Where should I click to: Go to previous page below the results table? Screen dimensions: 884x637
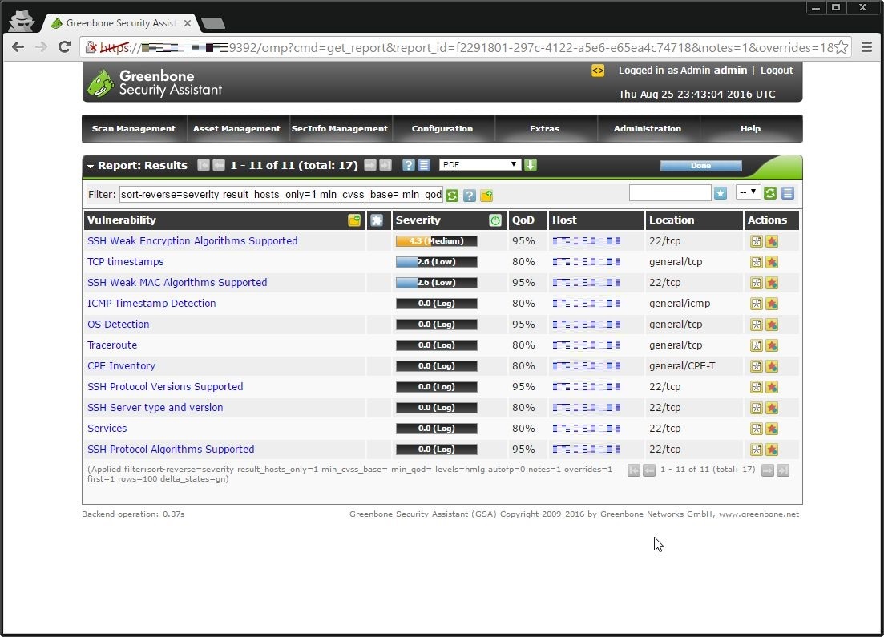pos(649,470)
